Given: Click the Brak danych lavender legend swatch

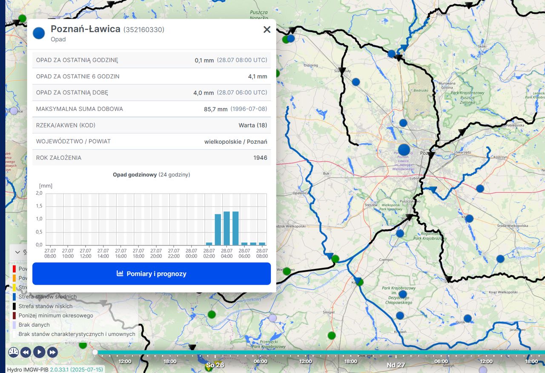Looking at the screenshot, I should 14,325.
